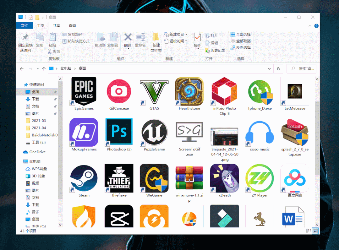The height and width of the screenshot is (250, 339).
Task: Select WPS网盘 in the sidebar
Action: [x=37, y=169]
